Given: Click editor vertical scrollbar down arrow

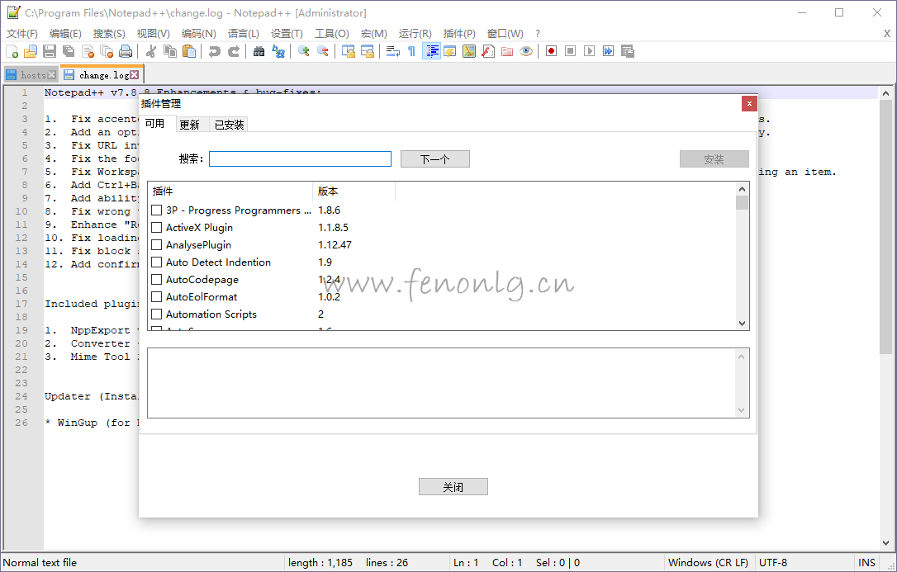Looking at the screenshot, I should point(885,543).
